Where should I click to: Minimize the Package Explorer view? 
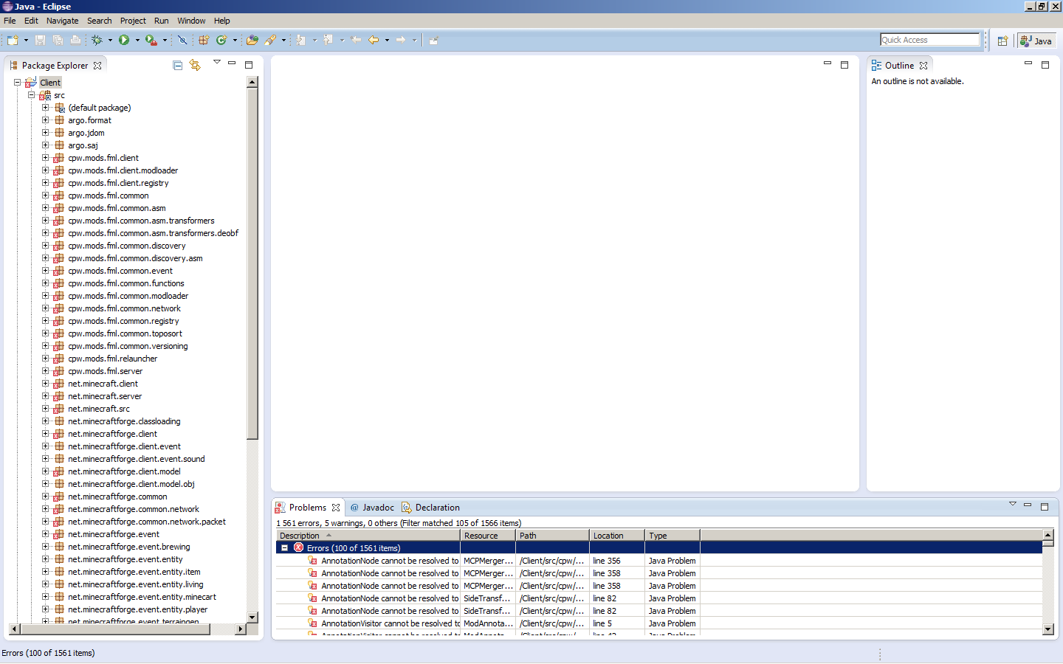[232, 63]
